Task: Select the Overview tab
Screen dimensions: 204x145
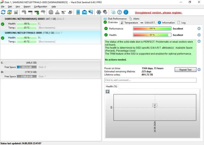Action: pyautogui.click(x=111, y=22)
